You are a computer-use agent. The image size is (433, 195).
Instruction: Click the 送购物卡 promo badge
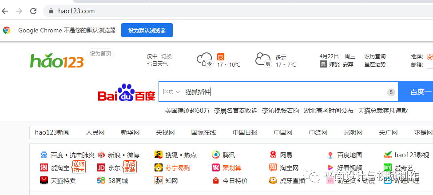tap(79, 167)
